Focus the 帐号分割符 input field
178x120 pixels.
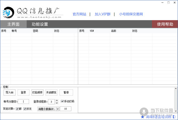(23, 102)
